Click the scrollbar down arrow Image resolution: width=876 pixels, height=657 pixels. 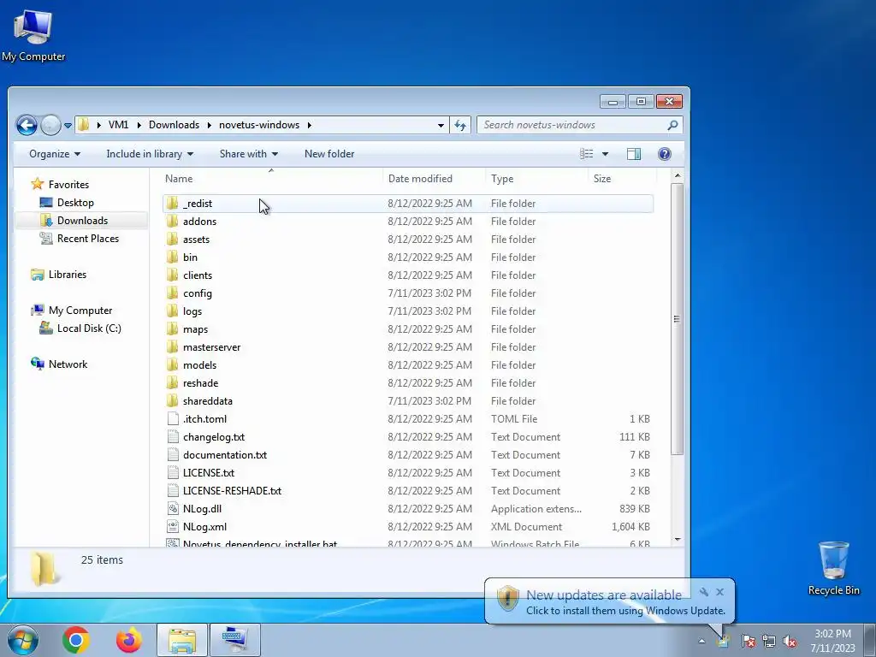coord(678,539)
